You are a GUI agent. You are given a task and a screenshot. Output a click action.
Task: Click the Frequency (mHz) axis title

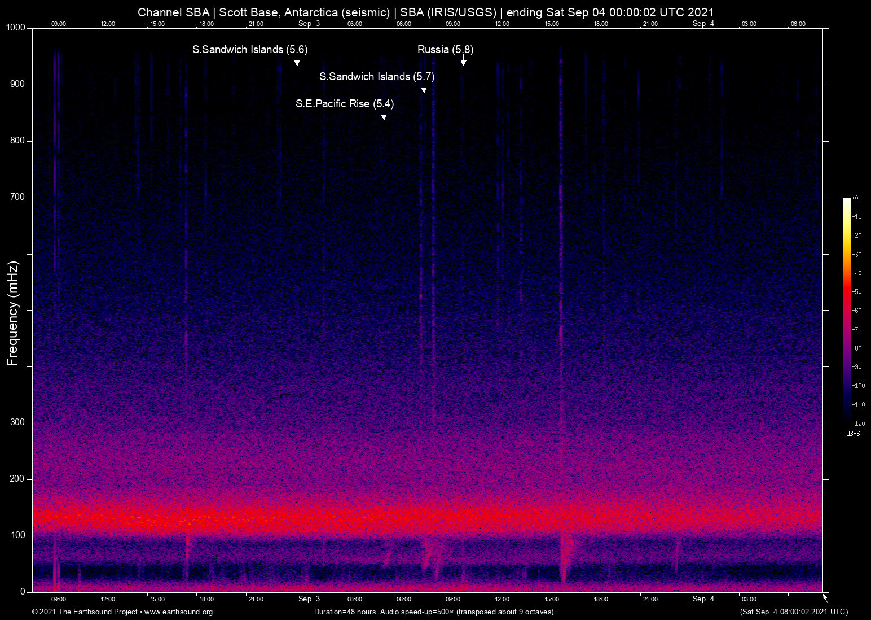pos(13,313)
